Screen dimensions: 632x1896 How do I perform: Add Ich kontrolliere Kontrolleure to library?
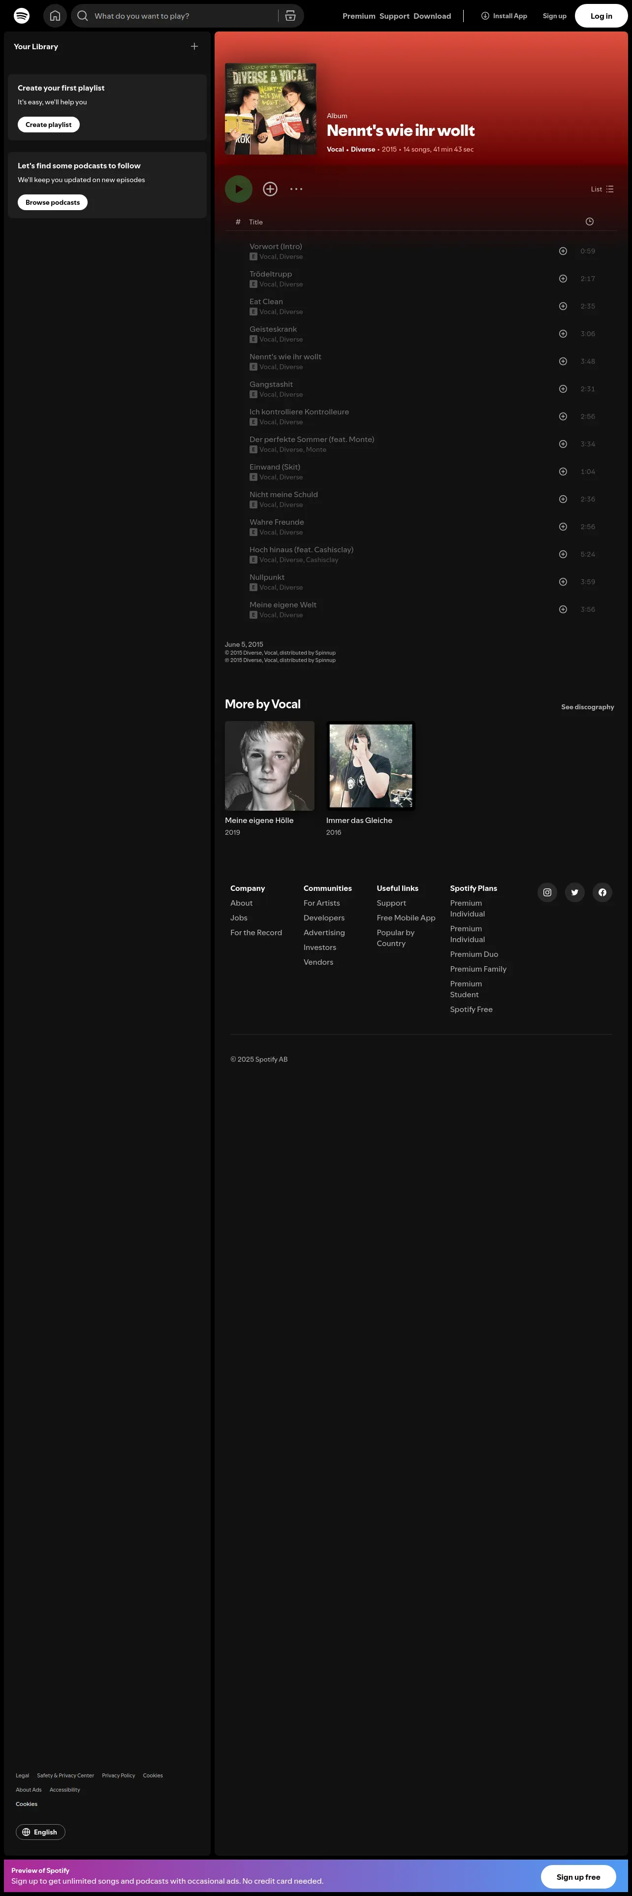coord(563,416)
